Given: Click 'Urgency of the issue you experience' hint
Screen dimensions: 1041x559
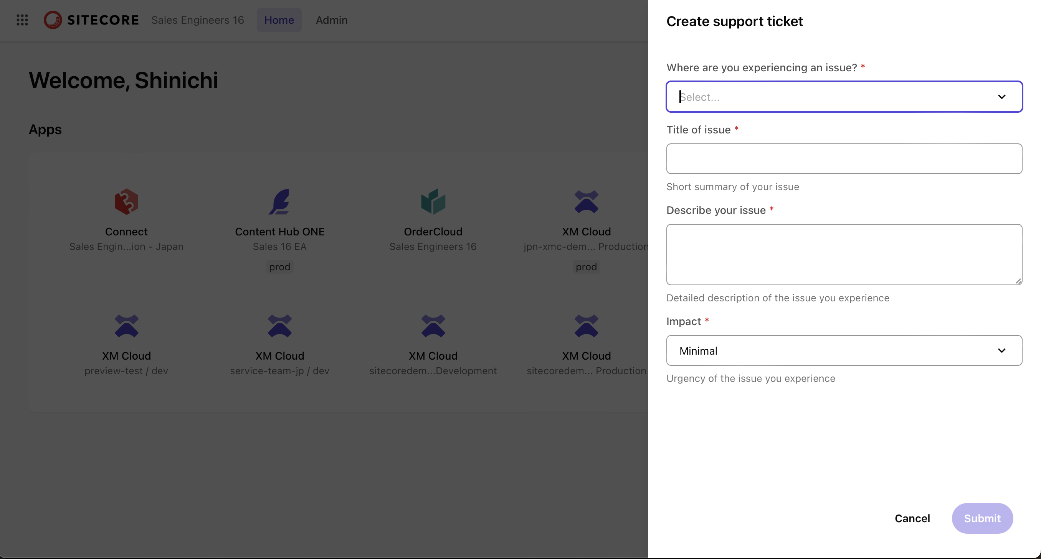Looking at the screenshot, I should click(x=751, y=378).
